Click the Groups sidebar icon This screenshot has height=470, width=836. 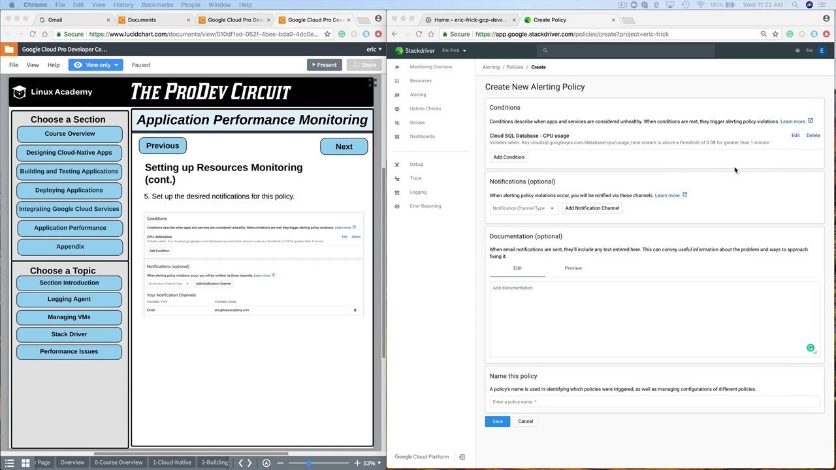coord(397,123)
